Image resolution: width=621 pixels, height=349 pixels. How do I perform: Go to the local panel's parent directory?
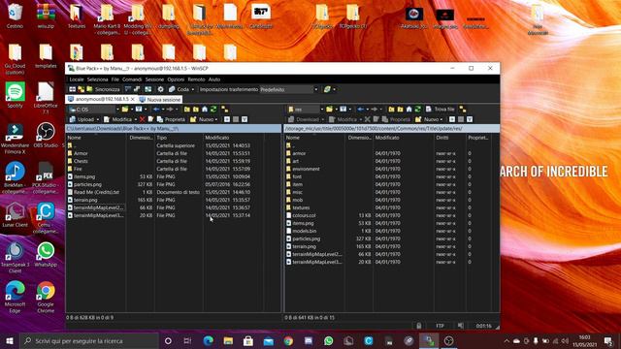click(x=187, y=110)
